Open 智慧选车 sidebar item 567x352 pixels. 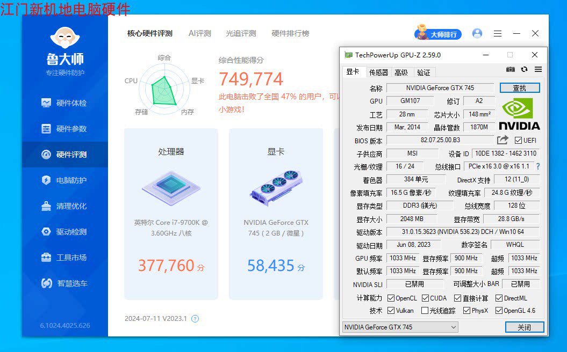pyautogui.click(x=64, y=283)
